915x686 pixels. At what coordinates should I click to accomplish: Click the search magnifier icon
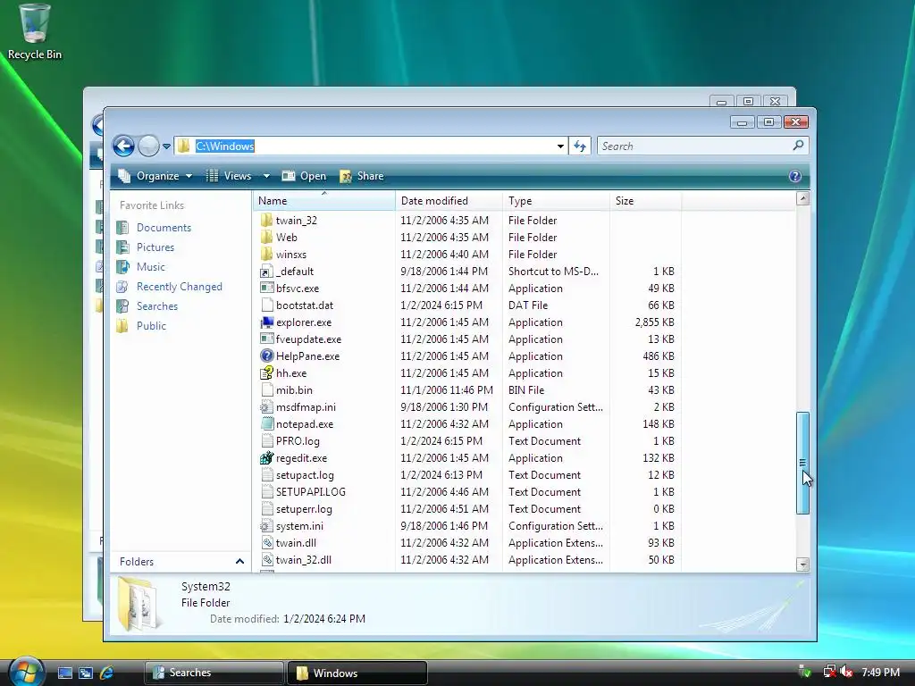pyautogui.click(x=798, y=146)
